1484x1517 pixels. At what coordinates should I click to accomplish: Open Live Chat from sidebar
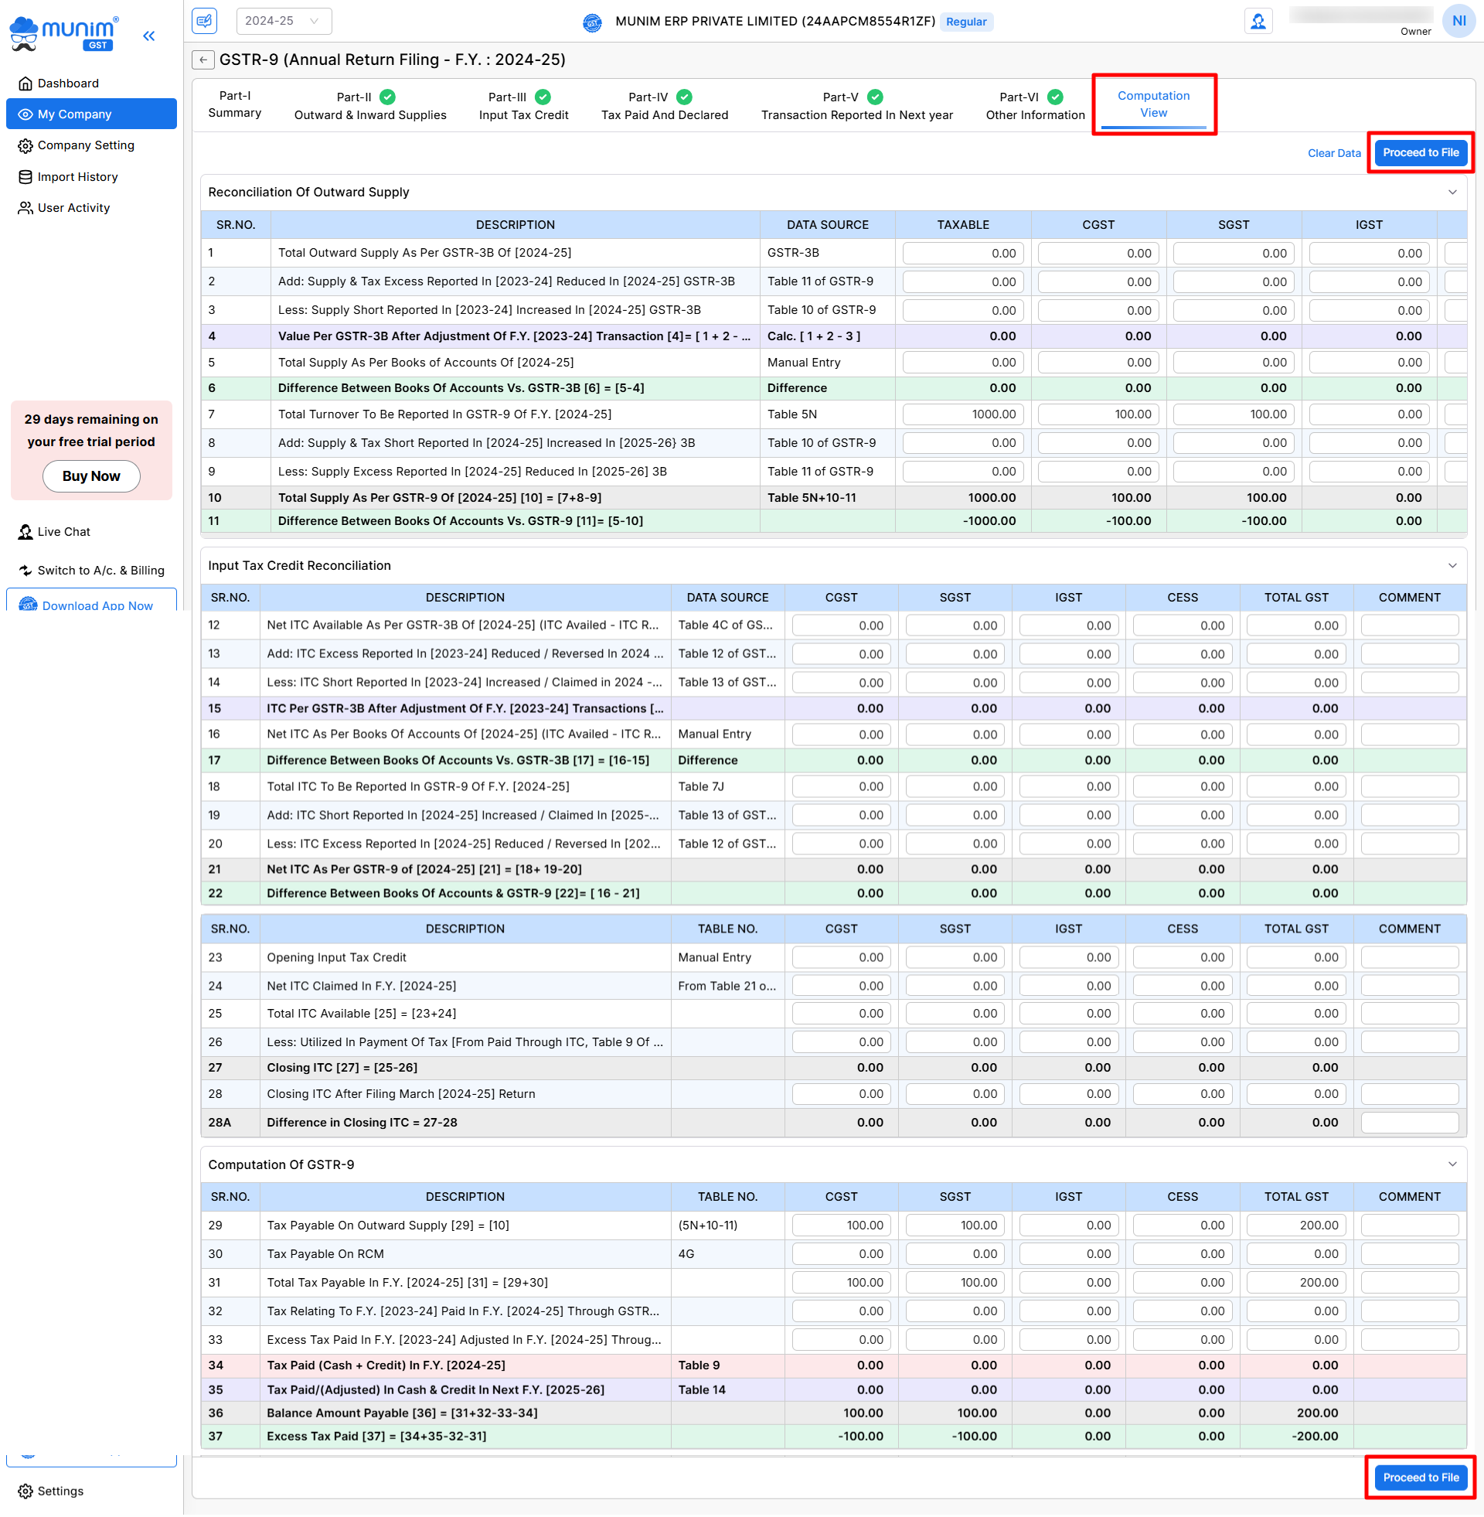(63, 532)
